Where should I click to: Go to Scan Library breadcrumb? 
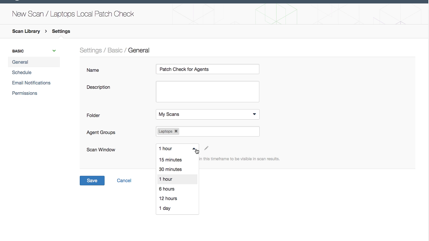pyautogui.click(x=26, y=31)
